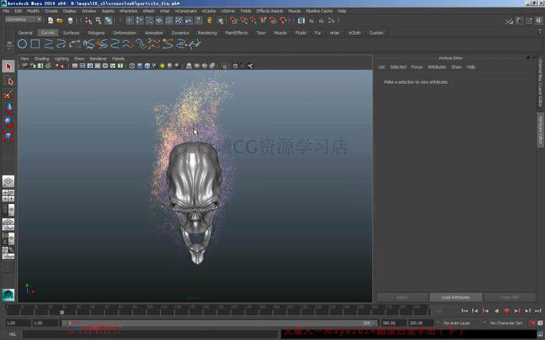Viewport: 545px width, 340px height.
Task: Toggle auto keyframe red key button
Action: (532, 323)
